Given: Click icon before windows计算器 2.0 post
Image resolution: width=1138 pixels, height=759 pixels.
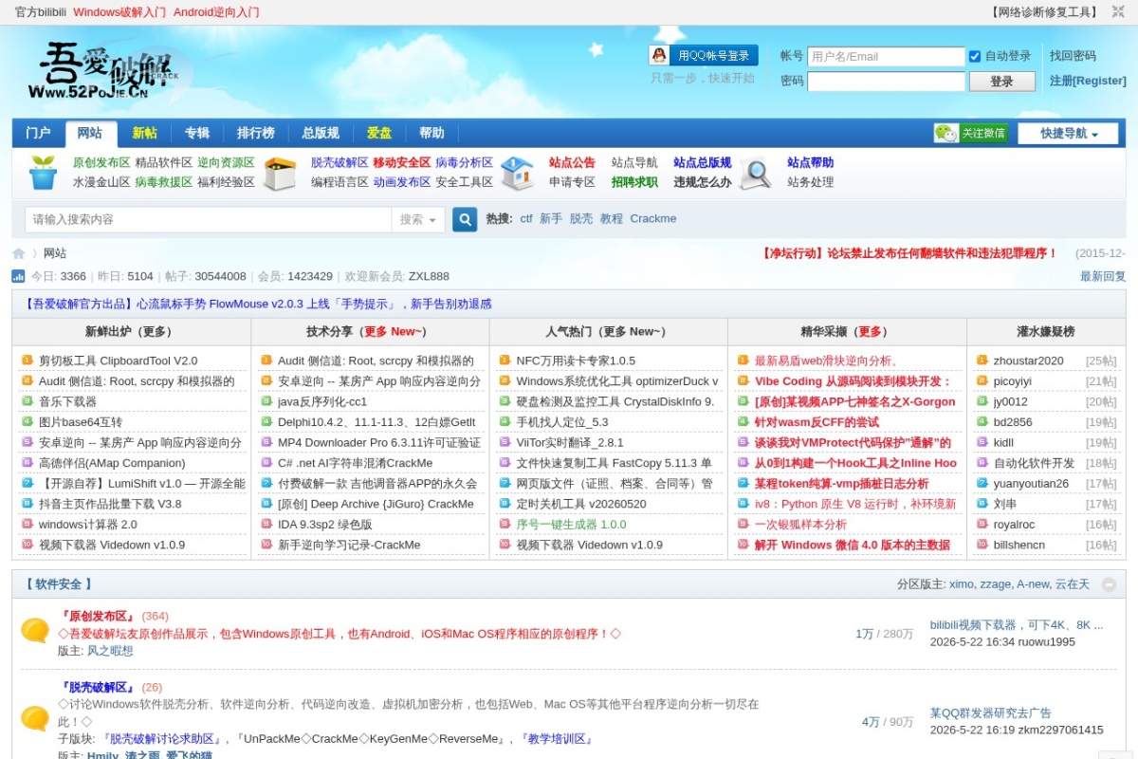Looking at the screenshot, I should point(27,525).
